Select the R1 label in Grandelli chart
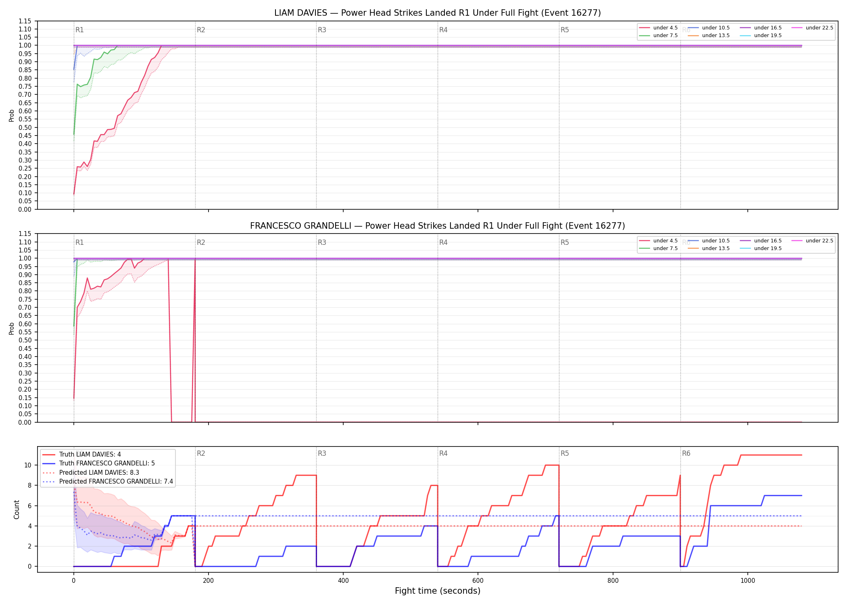847x605 pixels. click(x=79, y=242)
